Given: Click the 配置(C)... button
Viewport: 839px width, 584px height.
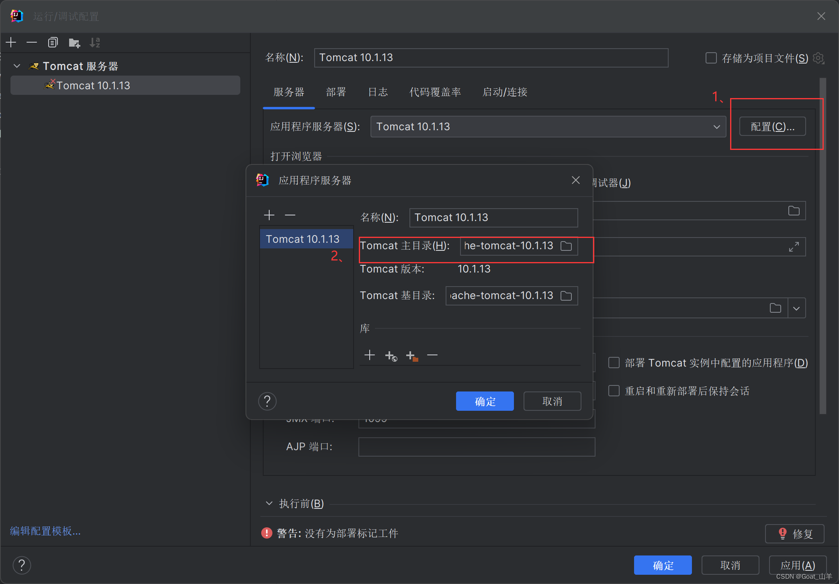Looking at the screenshot, I should point(772,127).
